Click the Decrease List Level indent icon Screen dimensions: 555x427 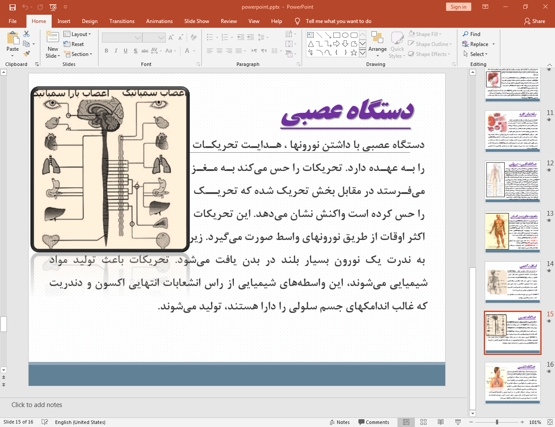[241, 37]
